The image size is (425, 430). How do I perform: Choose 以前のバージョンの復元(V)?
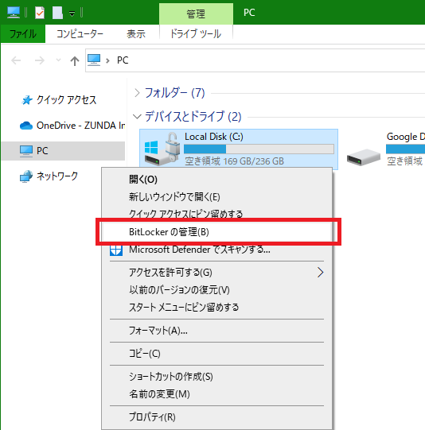pos(217,290)
